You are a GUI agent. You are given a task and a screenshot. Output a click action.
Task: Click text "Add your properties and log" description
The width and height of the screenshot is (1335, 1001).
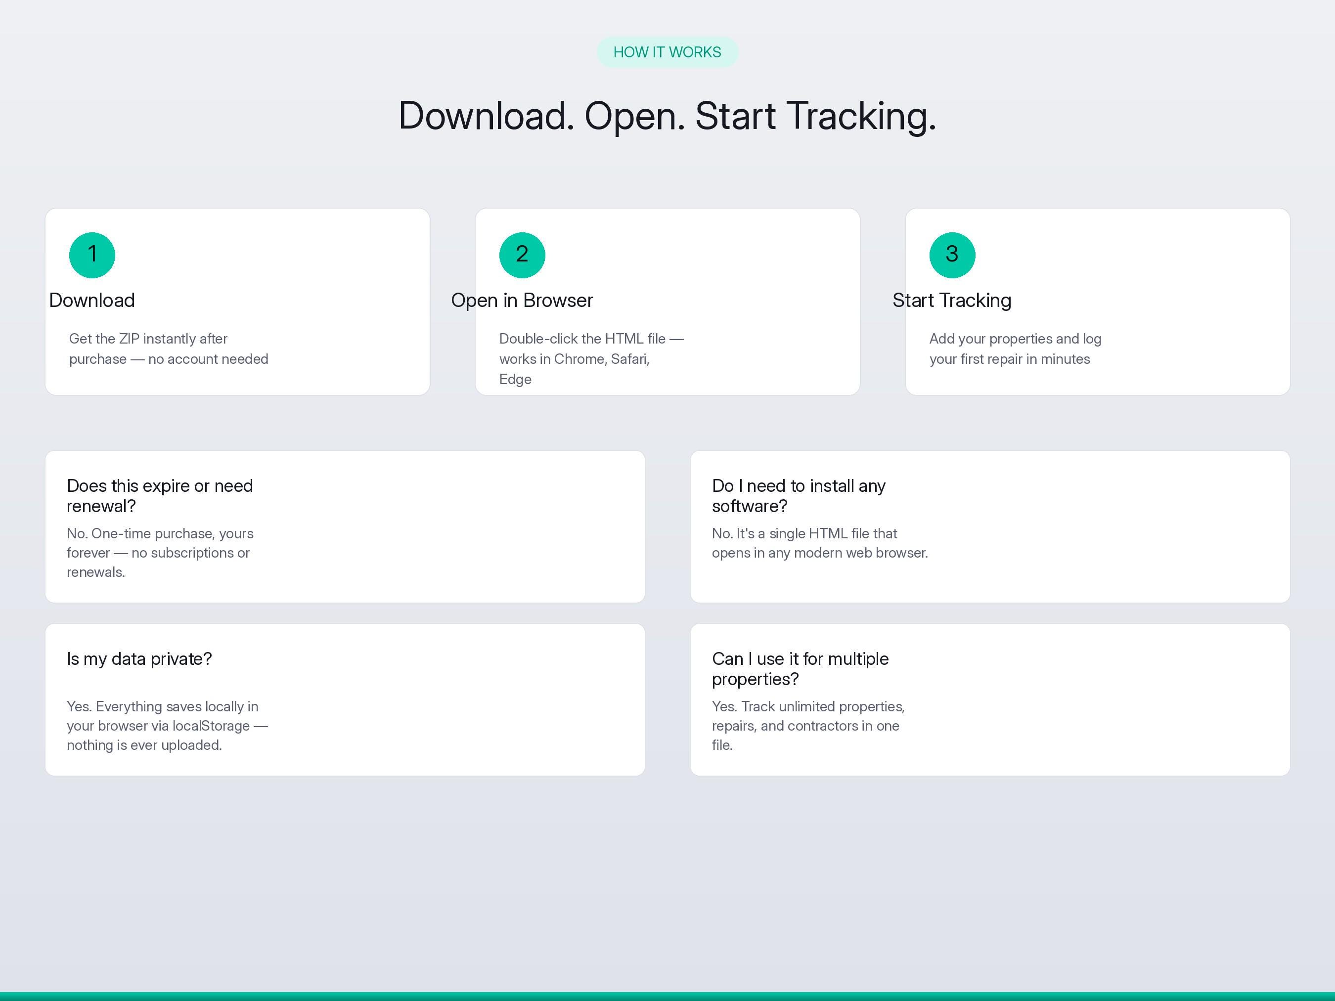pos(1015,349)
